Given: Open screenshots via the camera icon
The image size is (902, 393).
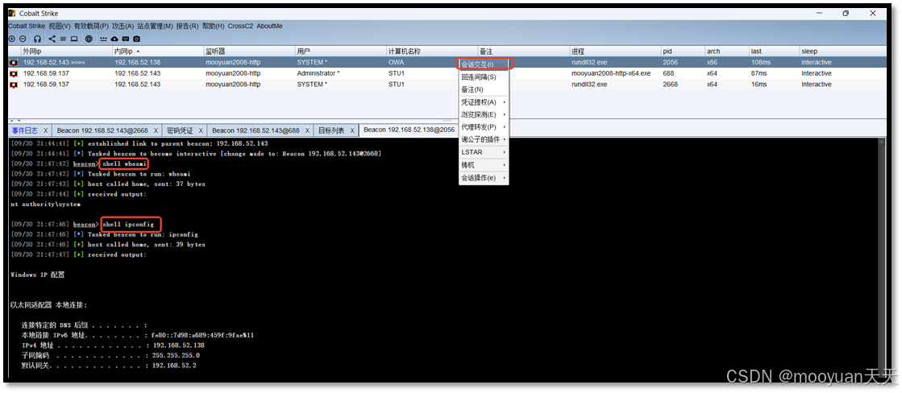Looking at the screenshot, I should pos(136,39).
